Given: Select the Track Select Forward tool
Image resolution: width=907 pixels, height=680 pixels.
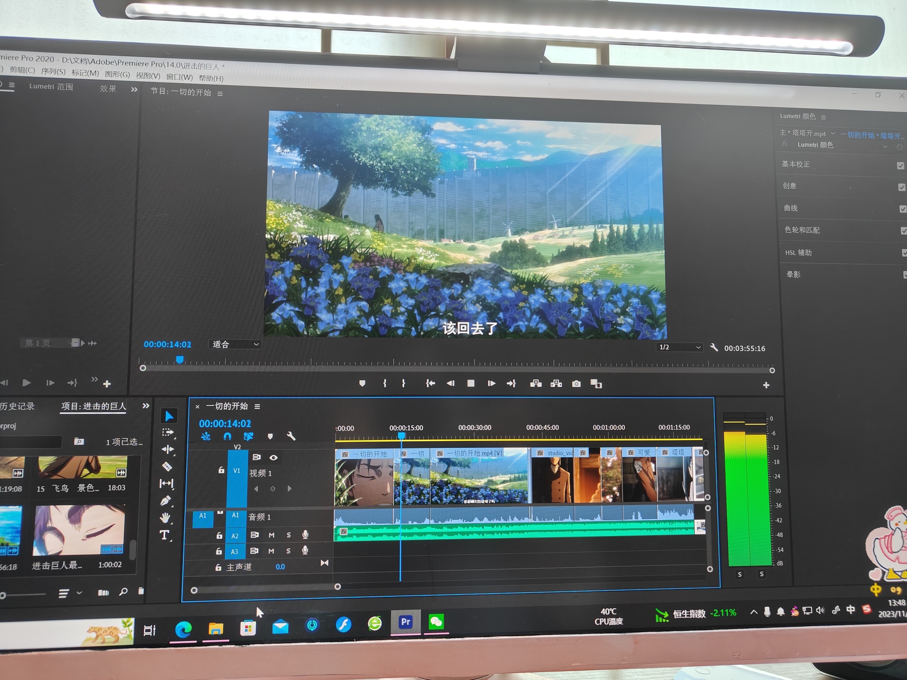Looking at the screenshot, I should pyautogui.click(x=168, y=433).
